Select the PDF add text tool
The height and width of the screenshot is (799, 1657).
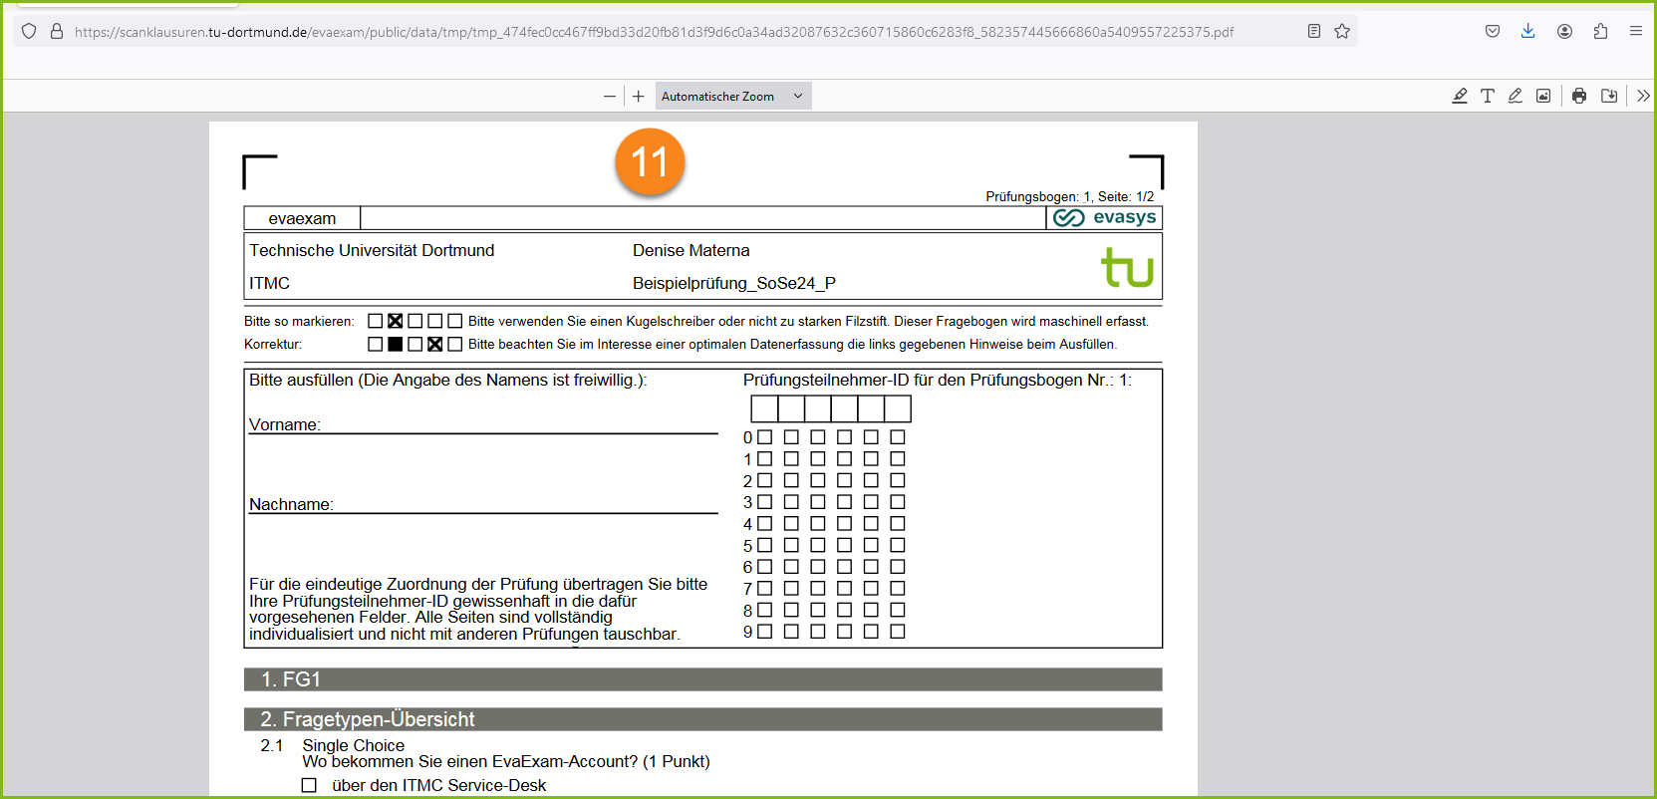(x=1488, y=96)
